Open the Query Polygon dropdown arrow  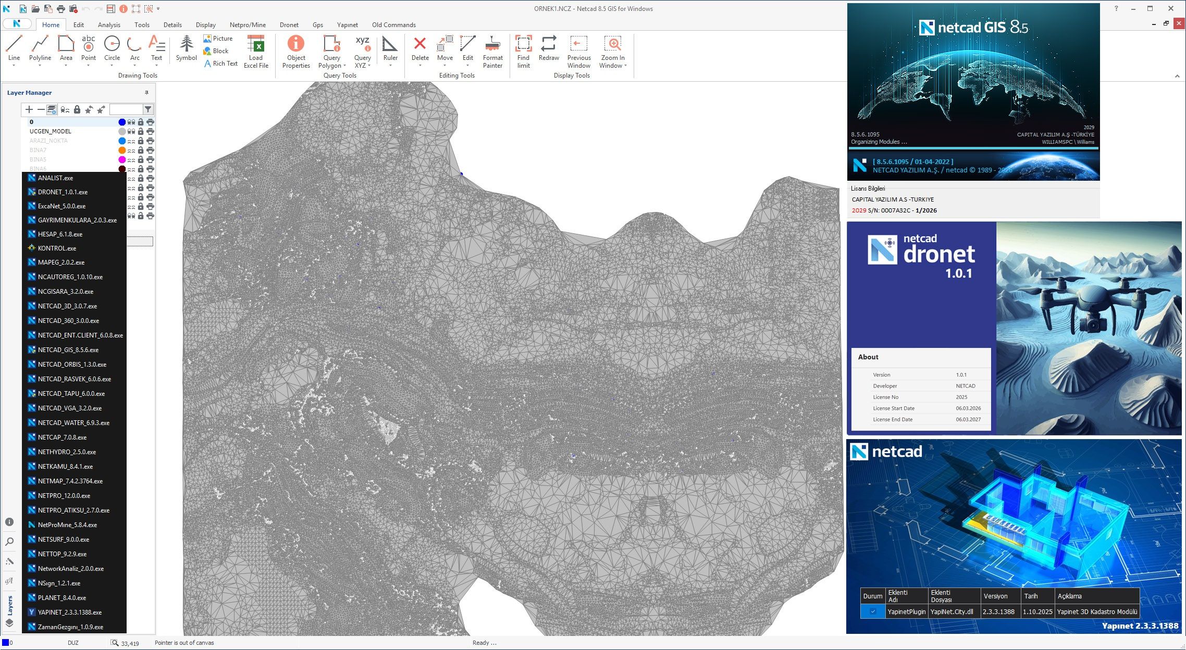tap(344, 66)
